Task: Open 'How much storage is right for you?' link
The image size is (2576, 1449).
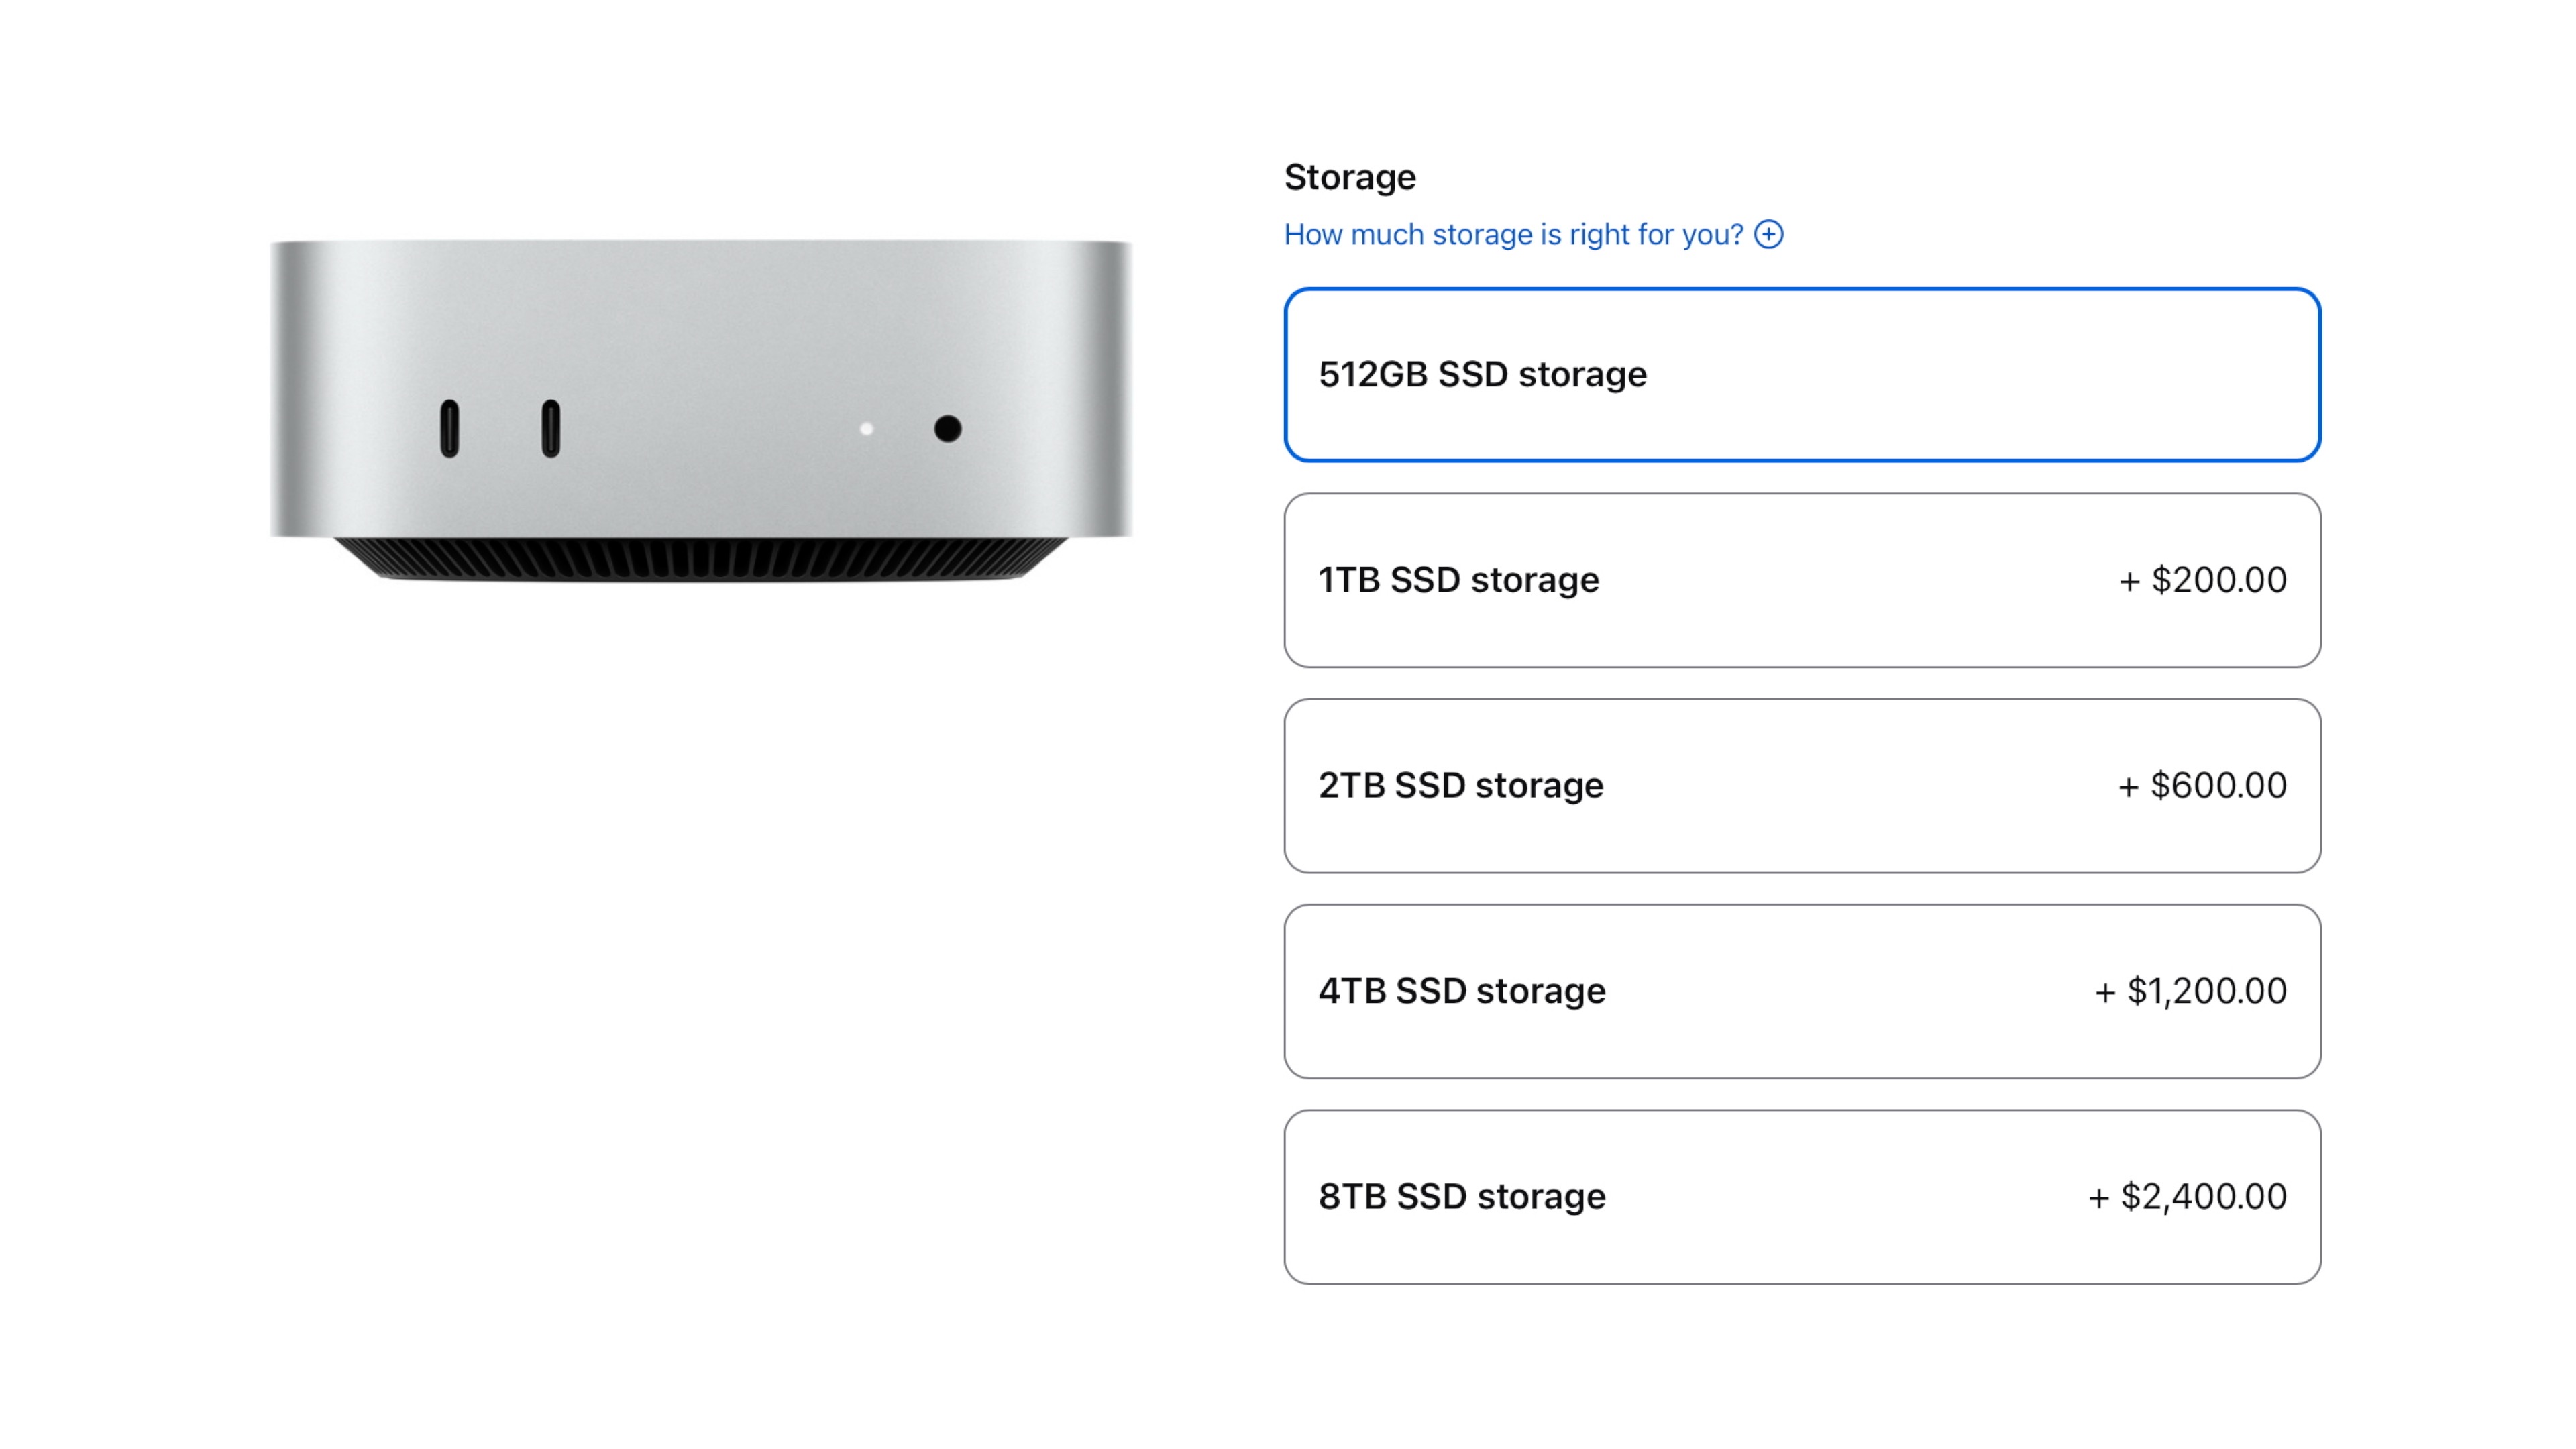Action: pyautogui.click(x=1513, y=234)
